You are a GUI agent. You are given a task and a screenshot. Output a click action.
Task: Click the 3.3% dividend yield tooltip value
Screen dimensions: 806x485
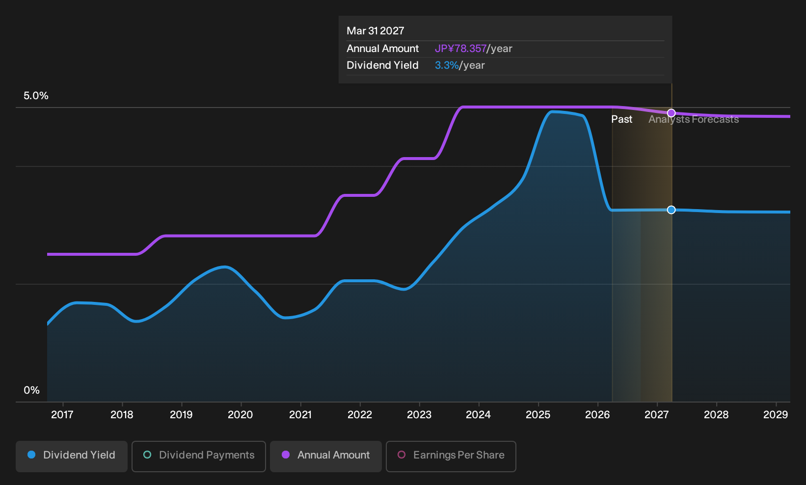[447, 65]
